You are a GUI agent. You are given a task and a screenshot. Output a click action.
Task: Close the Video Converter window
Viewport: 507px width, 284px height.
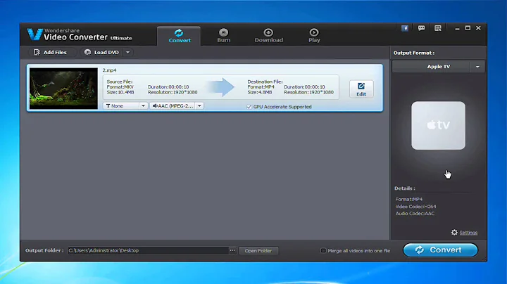tap(478, 28)
